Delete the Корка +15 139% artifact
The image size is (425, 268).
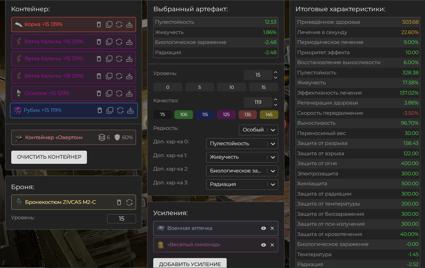[x=99, y=24]
